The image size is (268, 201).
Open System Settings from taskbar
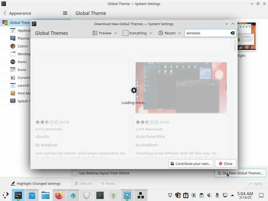(x=18, y=195)
